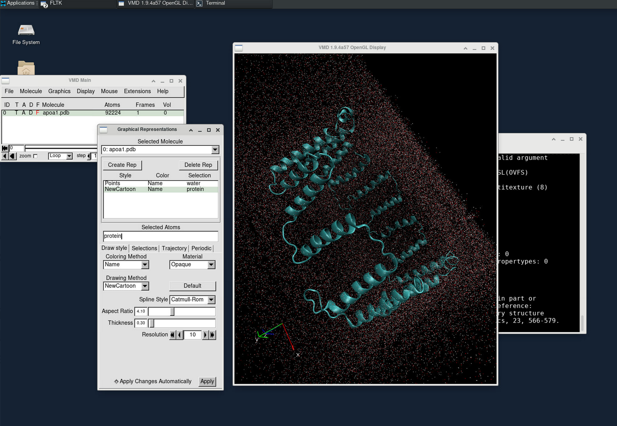The height and width of the screenshot is (426, 617).
Task: Toggle the Top 'T' flag for apoa1.pdb
Action: (x=16, y=113)
